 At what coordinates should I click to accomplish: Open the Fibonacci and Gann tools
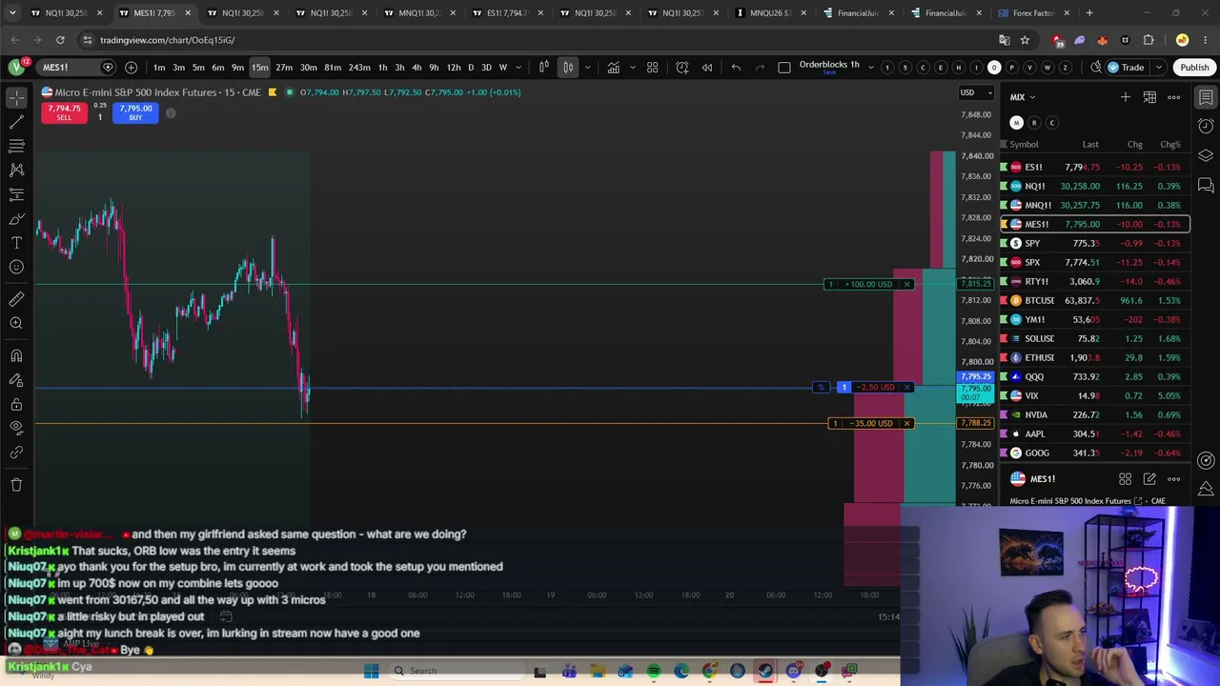pyautogui.click(x=16, y=146)
